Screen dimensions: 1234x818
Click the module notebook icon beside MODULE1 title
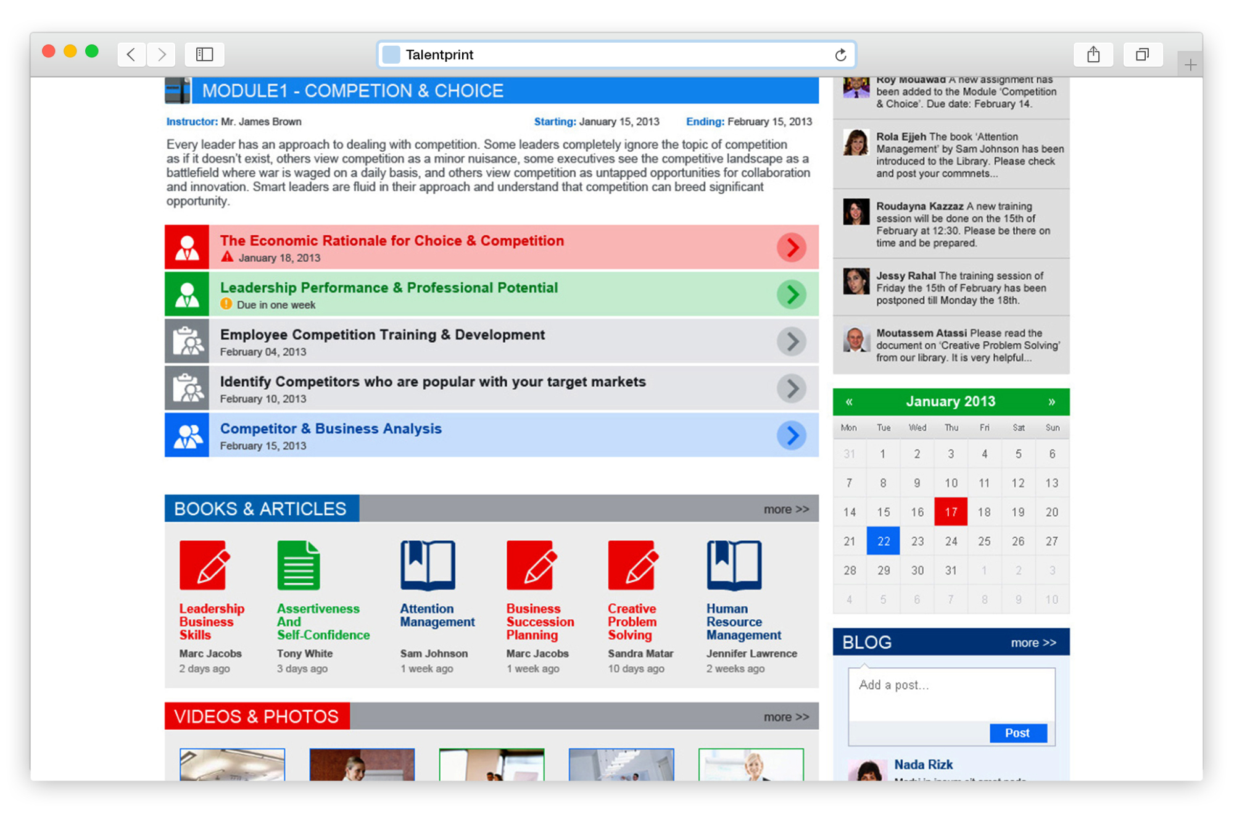click(x=178, y=91)
